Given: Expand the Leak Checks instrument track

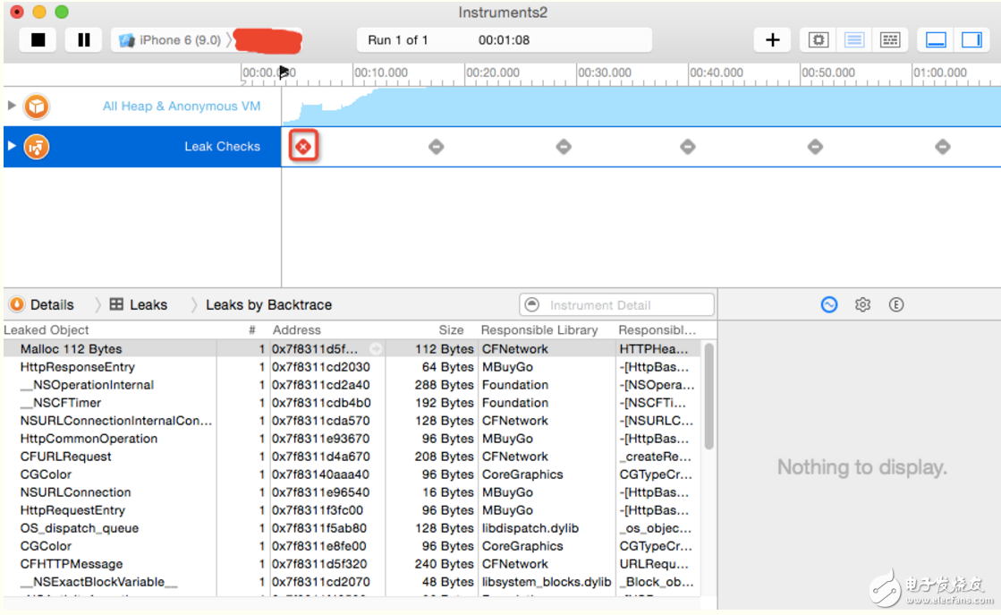Looking at the screenshot, I should pos(12,146).
